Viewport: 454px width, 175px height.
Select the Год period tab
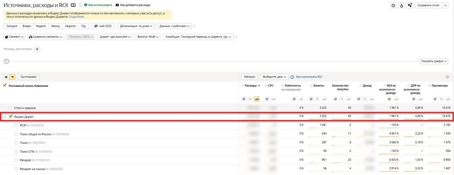84,26
